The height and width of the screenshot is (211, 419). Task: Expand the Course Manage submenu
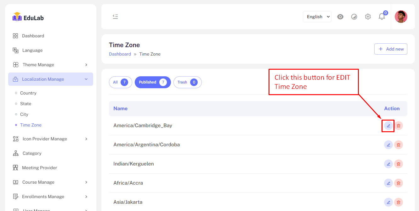[x=51, y=182]
